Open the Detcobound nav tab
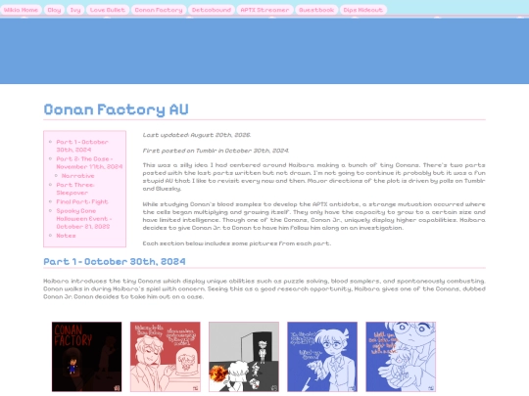Screen dimensions: 529x396 [212, 10]
